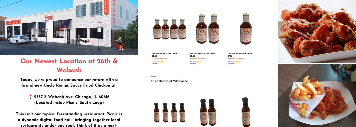Click the star rating of one 32oz bottle

tap(234, 62)
